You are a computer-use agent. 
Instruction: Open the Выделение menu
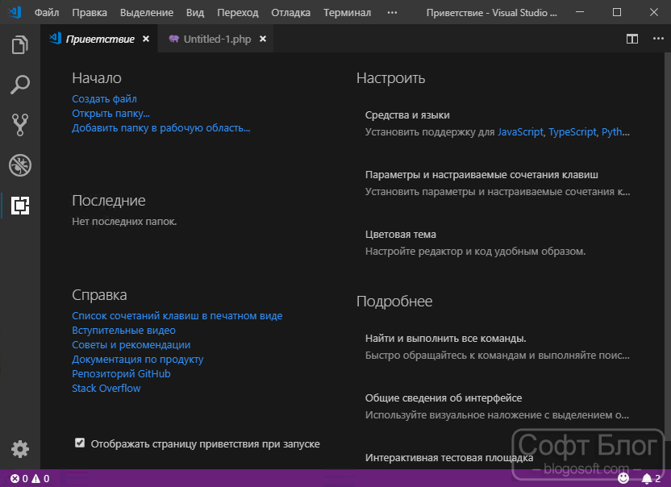(x=147, y=12)
